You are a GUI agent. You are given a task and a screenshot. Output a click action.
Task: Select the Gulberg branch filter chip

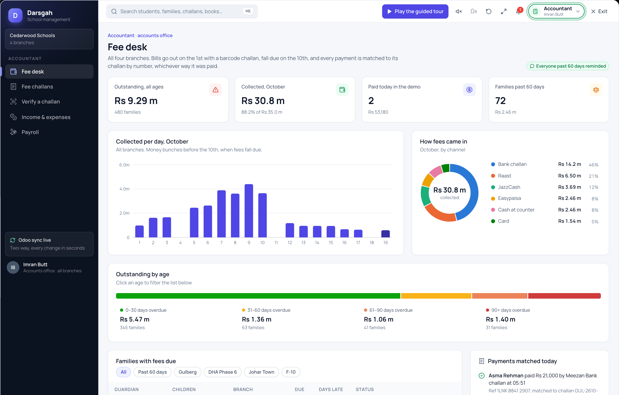(x=187, y=372)
